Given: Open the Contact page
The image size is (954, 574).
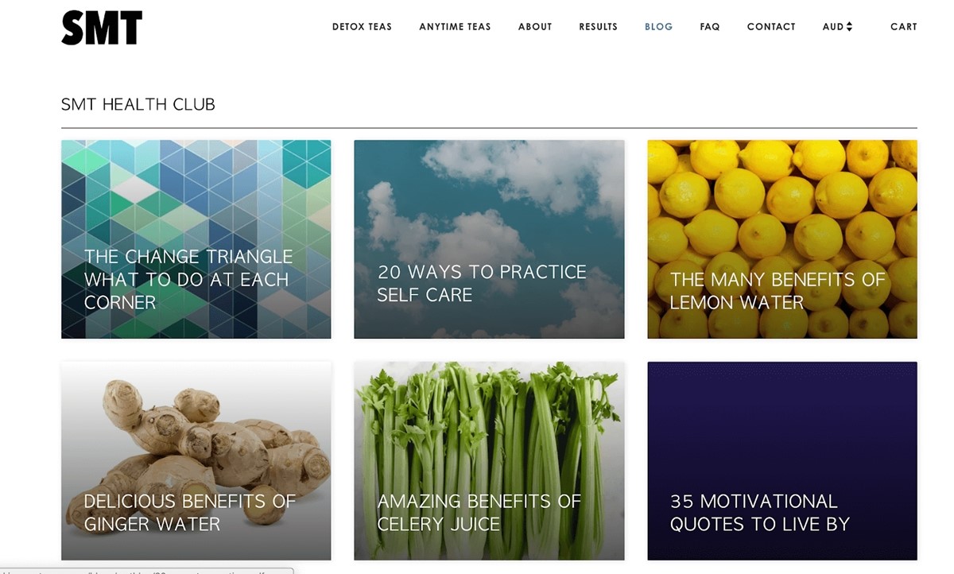Looking at the screenshot, I should pyautogui.click(x=771, y=26).
